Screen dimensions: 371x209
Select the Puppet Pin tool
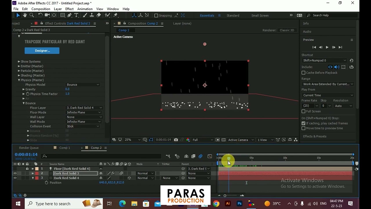tap(116, 15)
